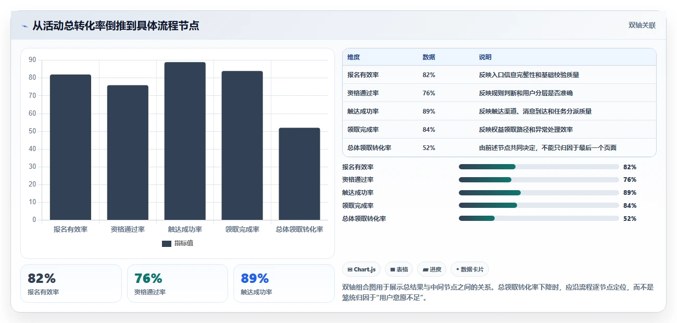Click the icon inside the 进度 chip
This screenshot has width=677, height=323.
point(425,270)
